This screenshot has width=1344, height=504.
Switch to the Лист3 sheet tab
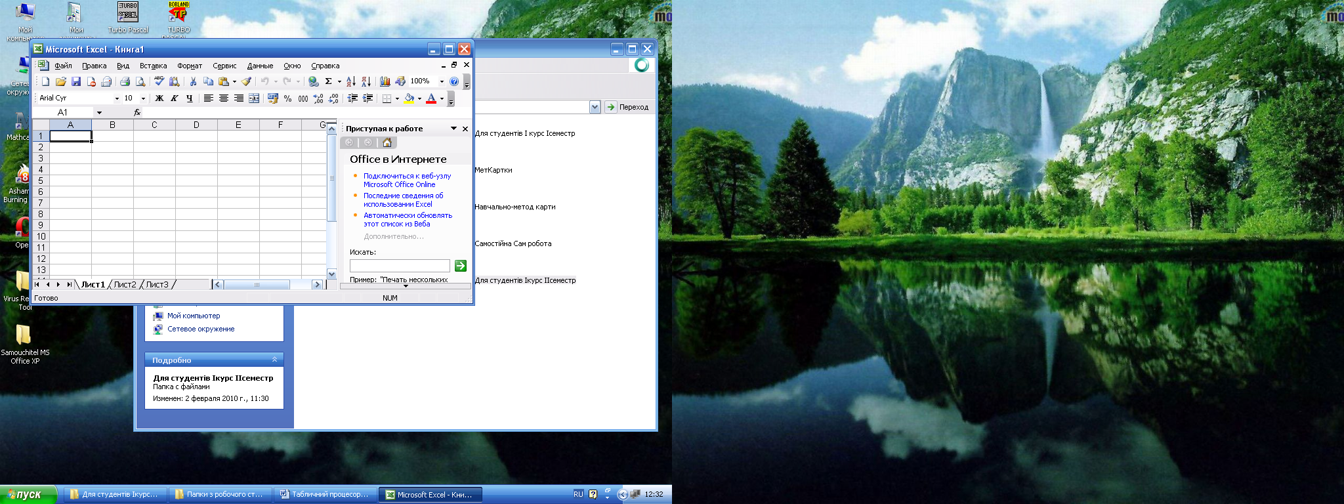pyautogui.click(x=157, y=285)
